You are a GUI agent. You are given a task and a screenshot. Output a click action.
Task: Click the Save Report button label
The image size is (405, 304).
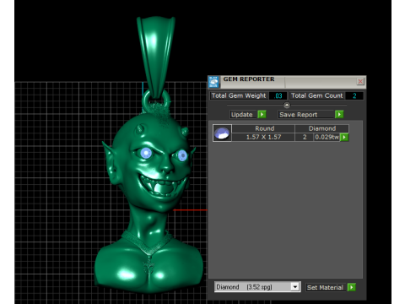305,115
